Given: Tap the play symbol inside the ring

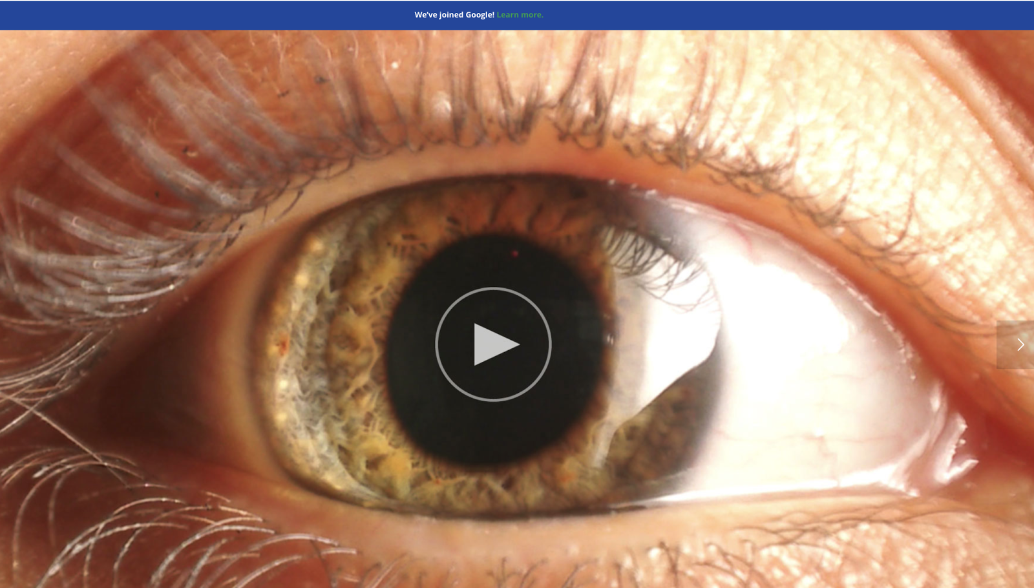Looking at the screenshot, I should click(x=495, y=344).
